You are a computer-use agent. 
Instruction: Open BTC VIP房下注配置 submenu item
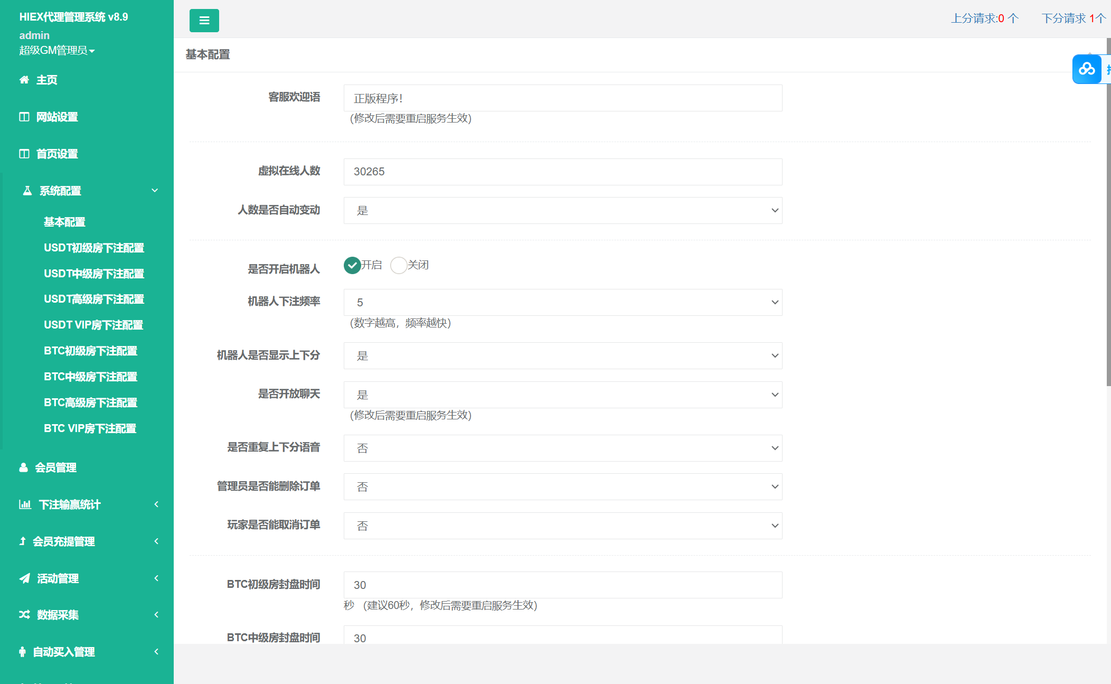[90, 428]
